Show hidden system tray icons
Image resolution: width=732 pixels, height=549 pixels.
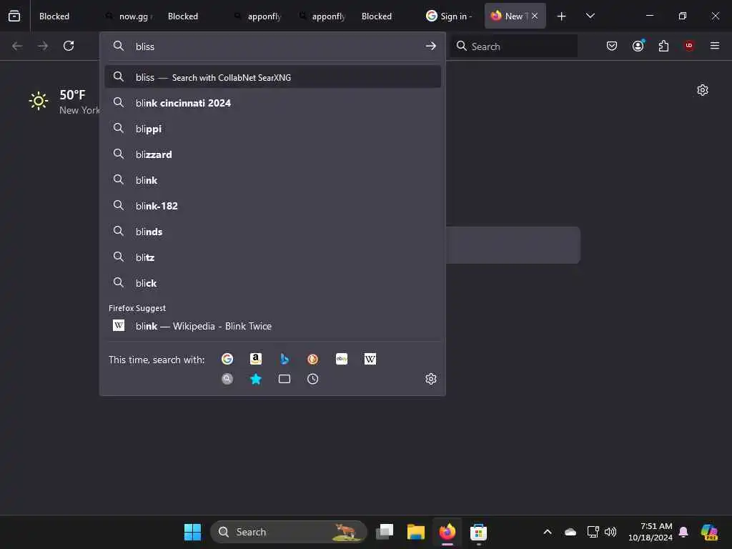click(548, 532)
